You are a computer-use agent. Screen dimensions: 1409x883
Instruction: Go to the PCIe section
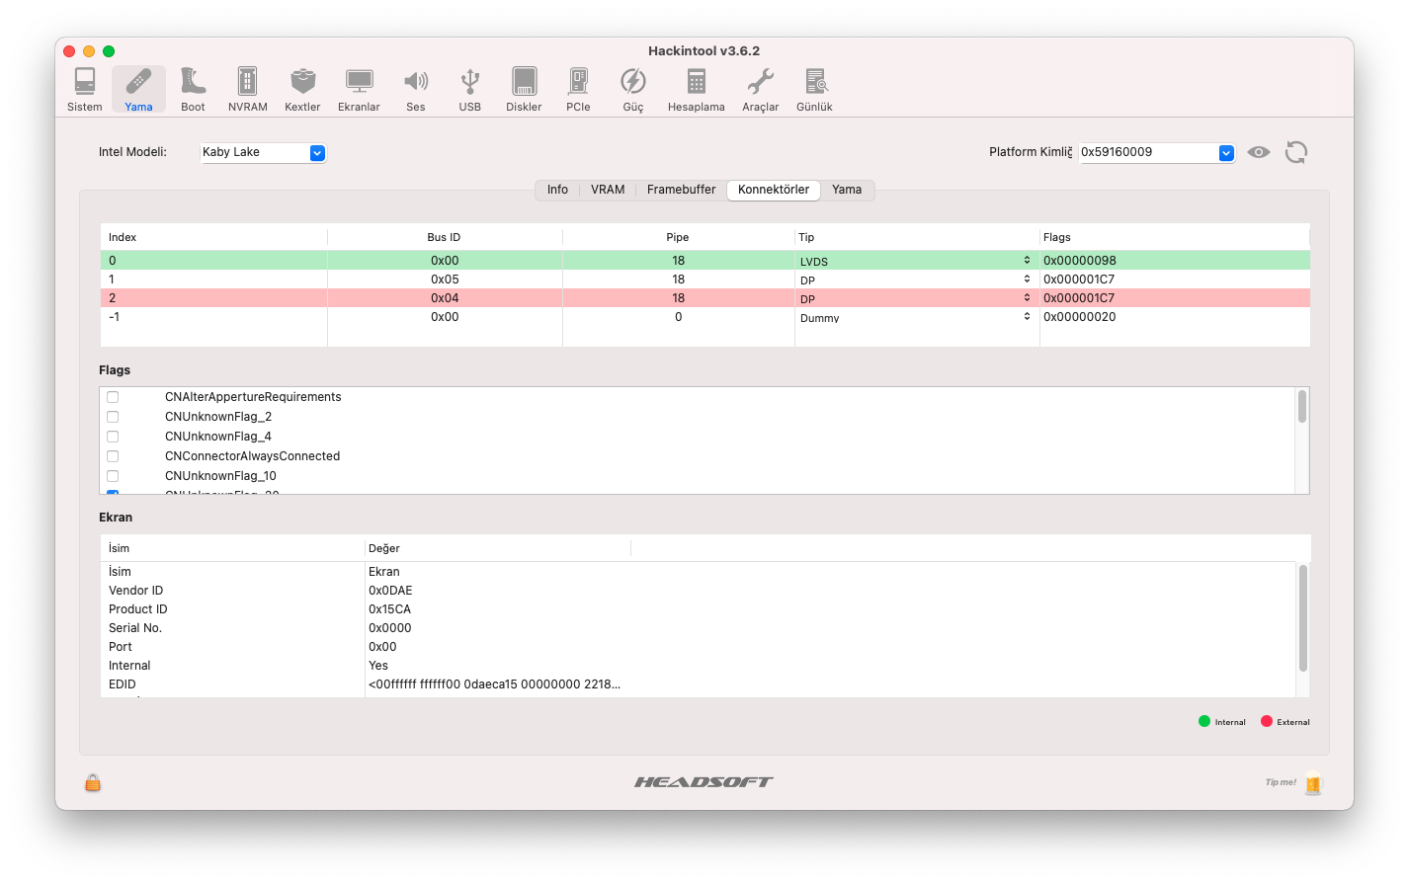[x=578, y=89]
